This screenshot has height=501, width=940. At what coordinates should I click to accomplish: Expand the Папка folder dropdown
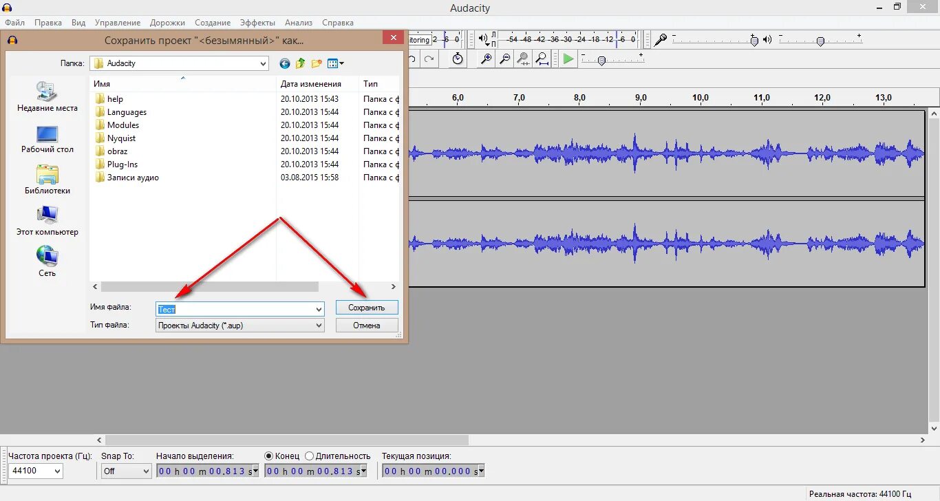pos(263,63)
